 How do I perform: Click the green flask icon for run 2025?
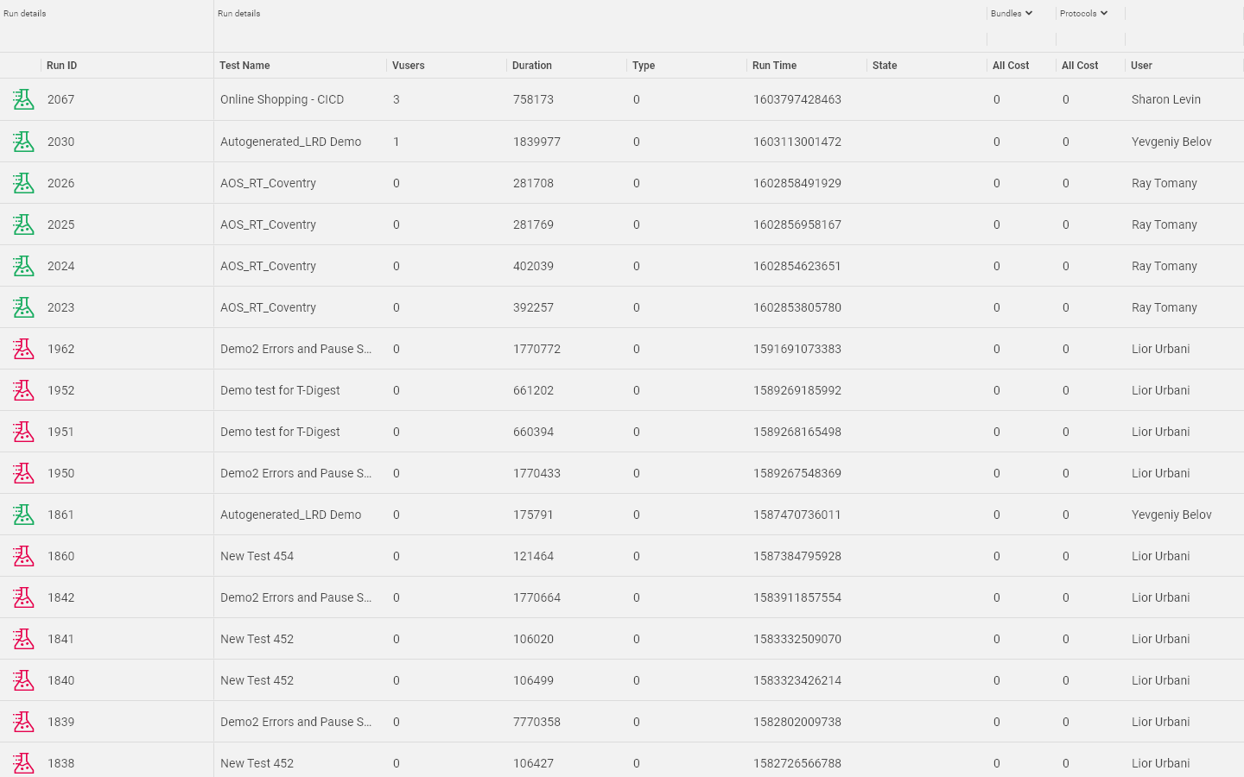pyautogui.click(x=23, y=224)
